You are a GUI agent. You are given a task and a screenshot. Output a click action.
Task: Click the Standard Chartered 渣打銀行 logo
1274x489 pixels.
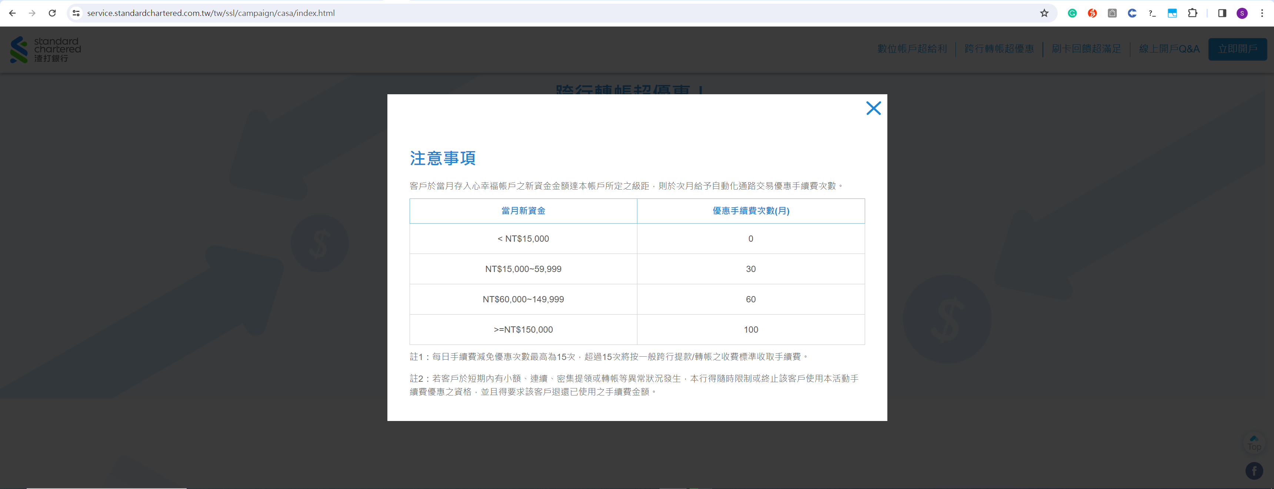click(46, 50)
